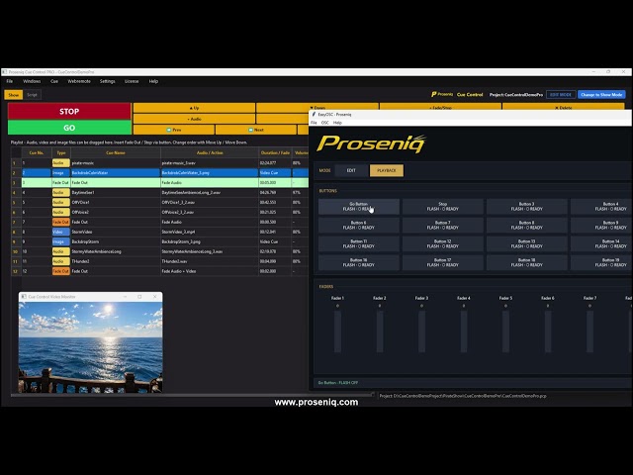633x475 pixels.
Task: Click the Image type badge in row 9
Action: click(60, 241)
